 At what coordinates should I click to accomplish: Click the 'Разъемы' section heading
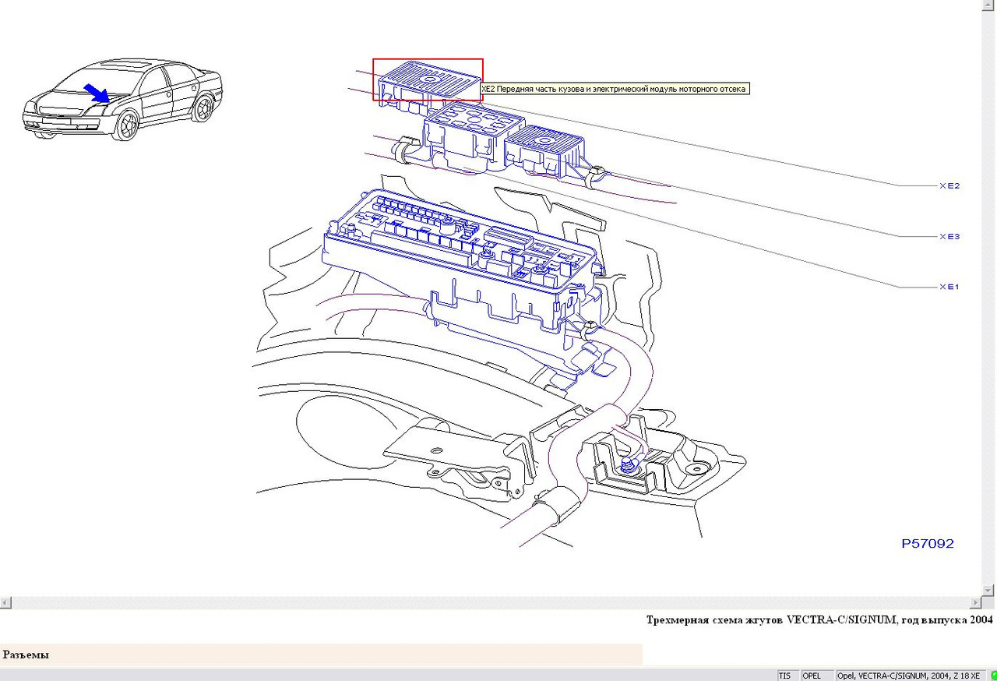(x=26, y=655)
